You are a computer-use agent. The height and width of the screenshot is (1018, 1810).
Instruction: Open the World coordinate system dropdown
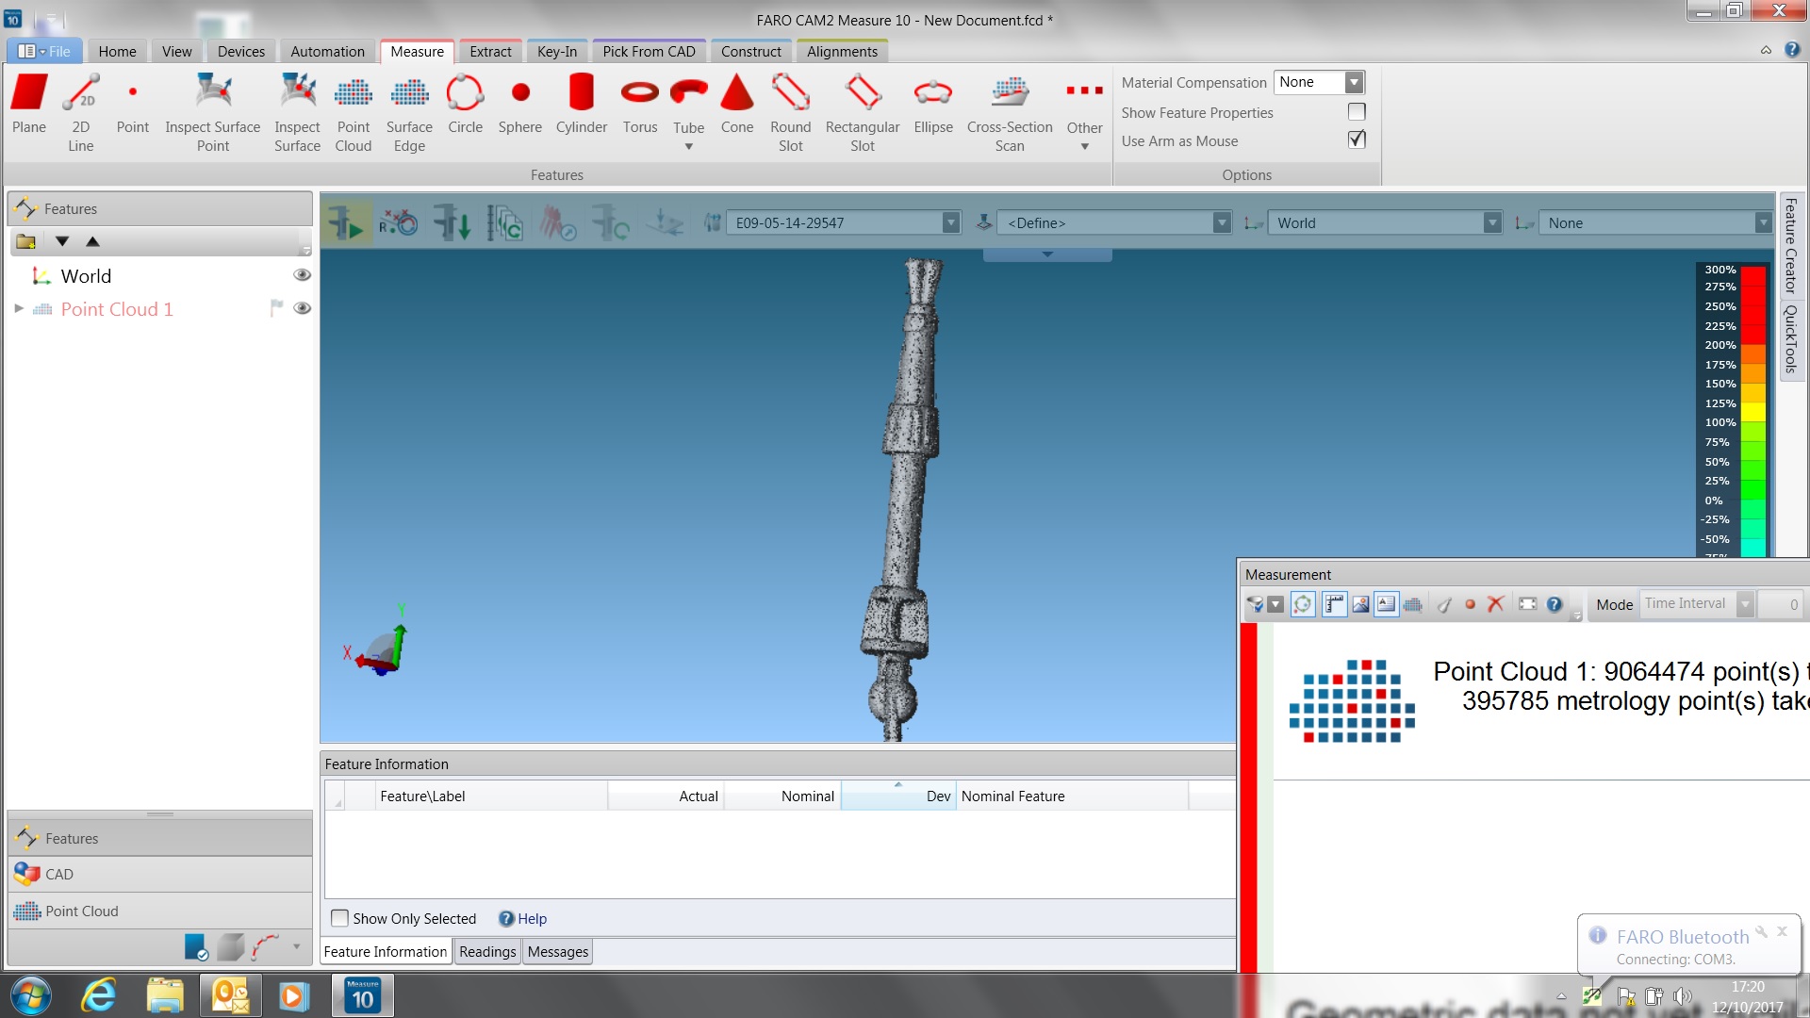(1492, 223)
